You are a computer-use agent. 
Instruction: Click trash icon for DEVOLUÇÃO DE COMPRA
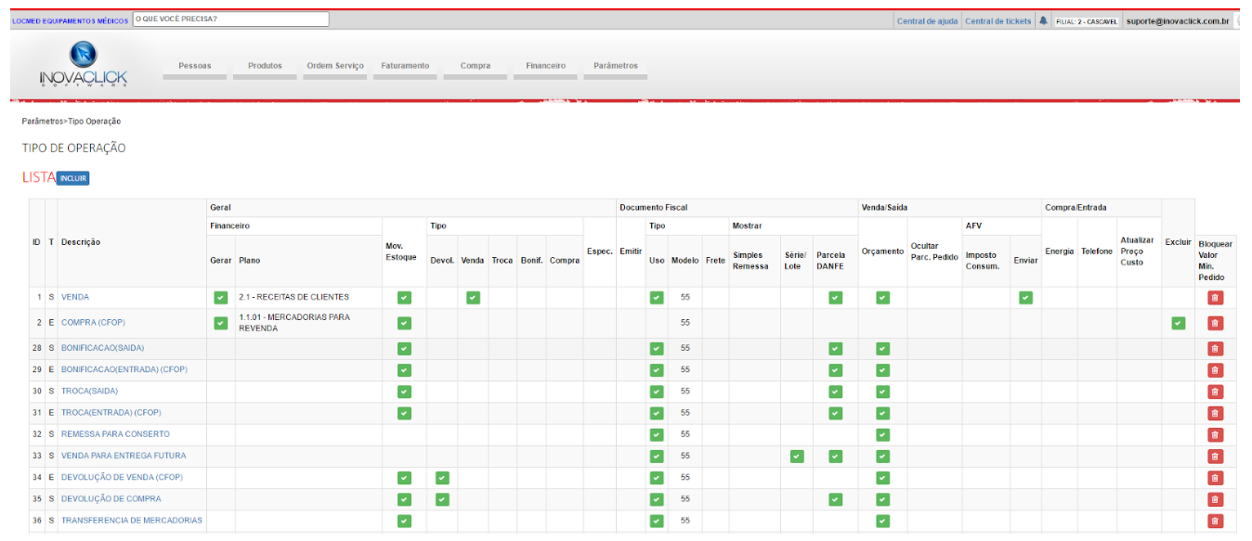click(x=1215, y=499)
